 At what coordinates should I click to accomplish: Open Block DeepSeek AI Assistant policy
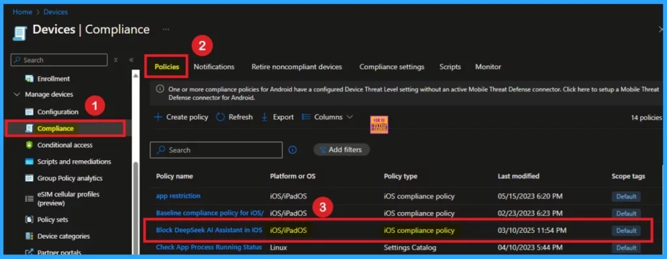pos(209,230)
